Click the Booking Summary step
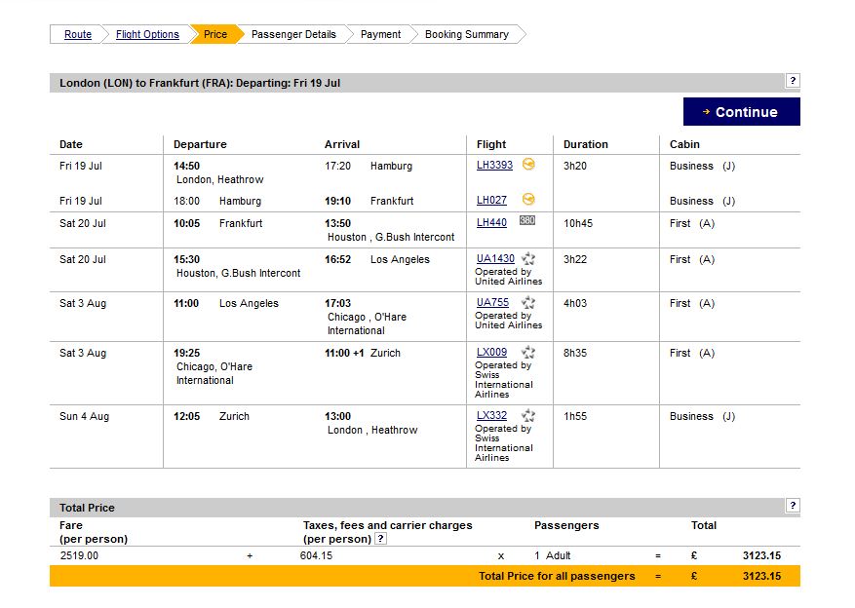This screenshot has width=855, height=608. click(466, 34)
